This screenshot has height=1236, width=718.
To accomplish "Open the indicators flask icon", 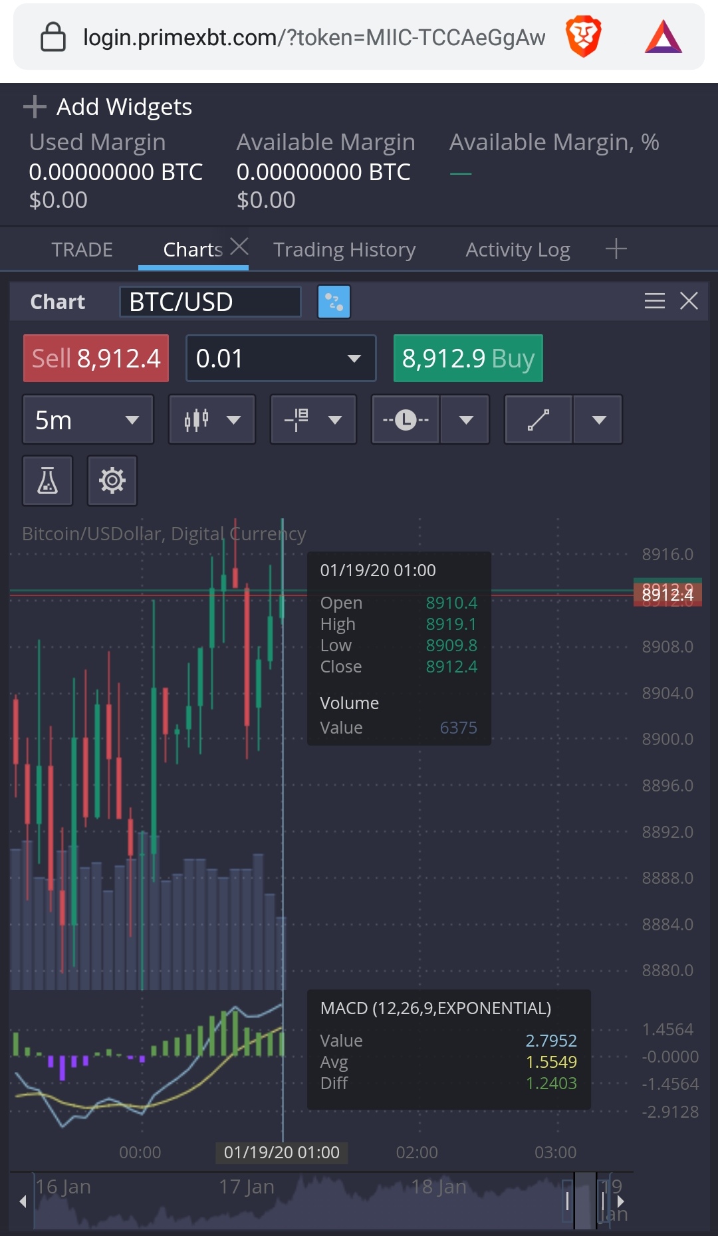I will coord(47,480).
